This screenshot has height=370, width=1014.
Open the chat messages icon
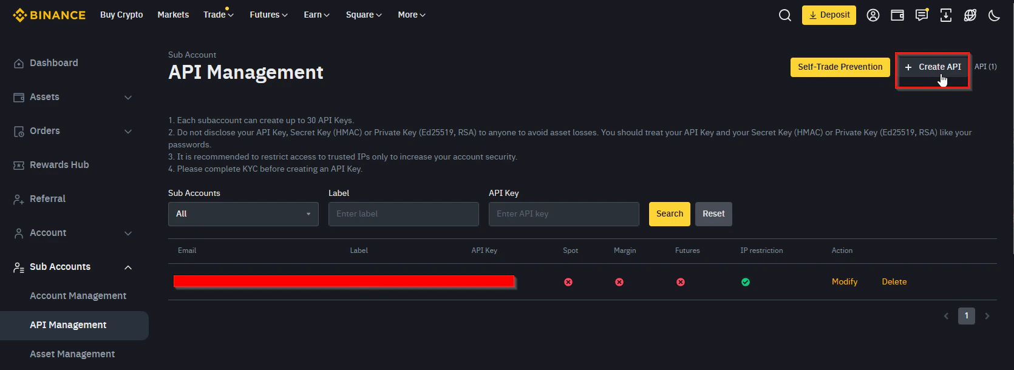922,15
